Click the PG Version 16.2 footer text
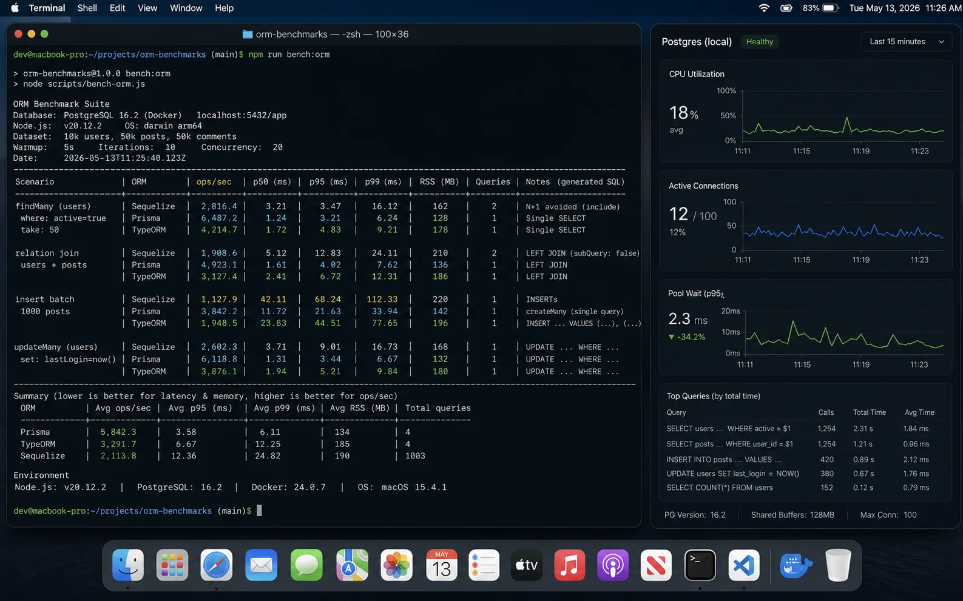Screen dimensions: 963x601 pos(695,515)
